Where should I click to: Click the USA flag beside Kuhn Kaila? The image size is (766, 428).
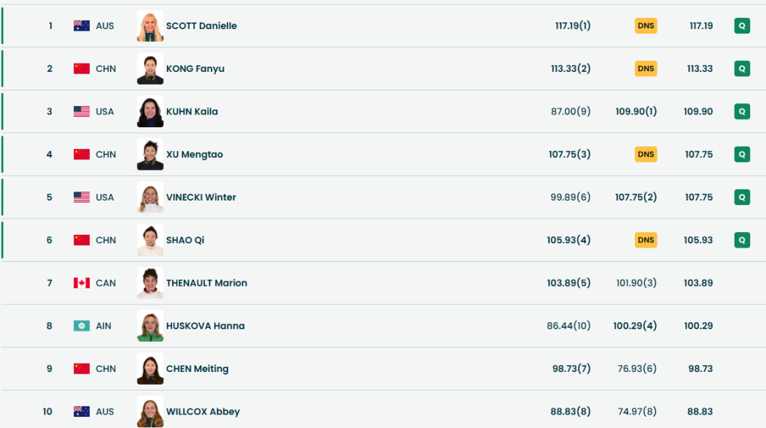82,111
